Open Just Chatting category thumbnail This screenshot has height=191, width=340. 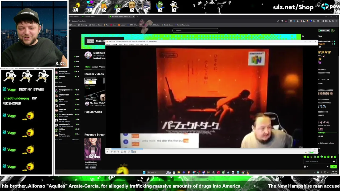click(93, 149)
